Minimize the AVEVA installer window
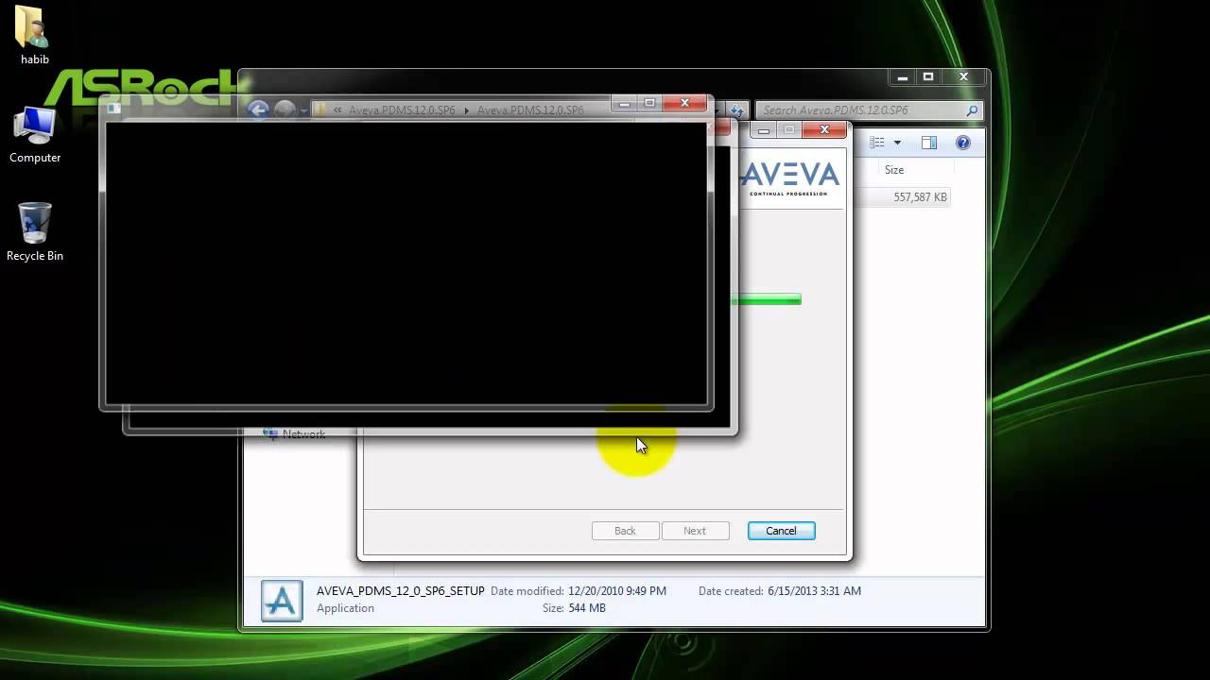 click(x=763, y=130)
